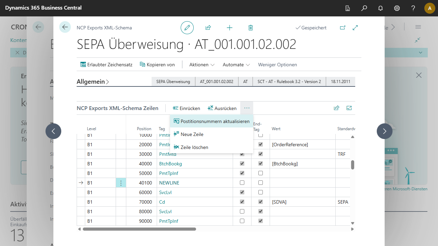Image resolution: width=438 pixels, height=246 pixels.
Task: Choose Zeile löschen from the menu
Action: point(194,147)
